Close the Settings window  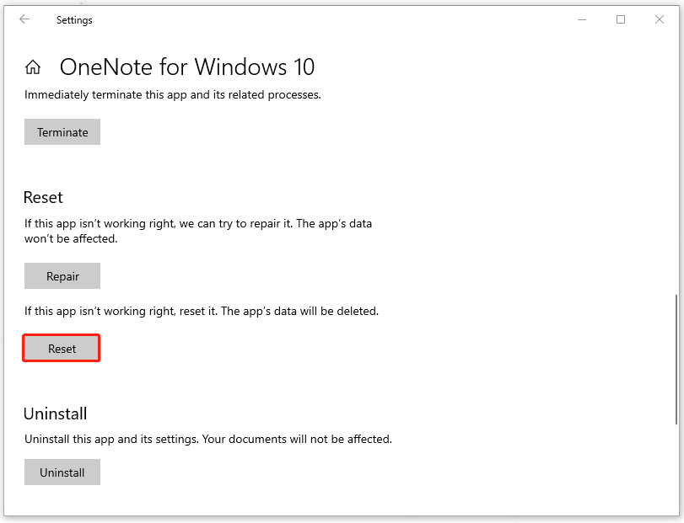click(x=660, y=19)
